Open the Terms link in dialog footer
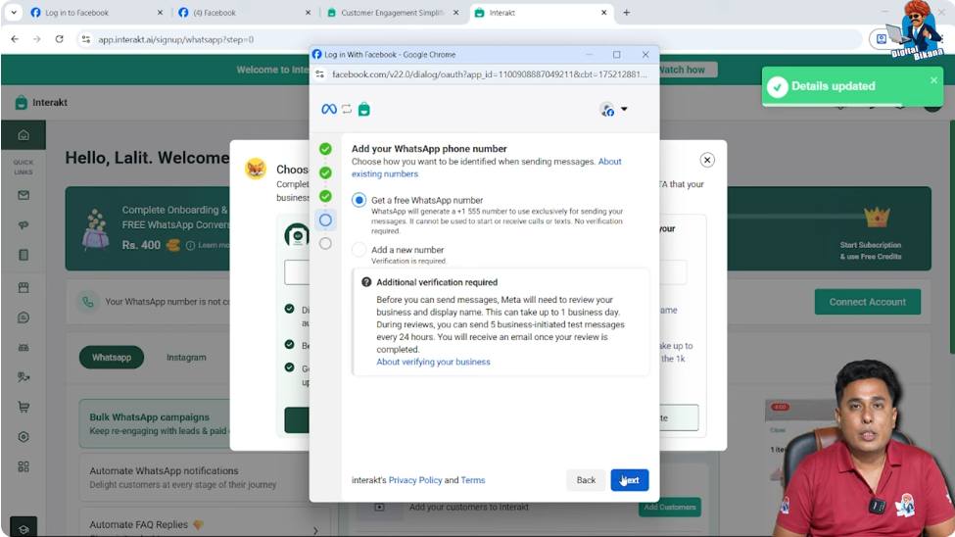 473,480
